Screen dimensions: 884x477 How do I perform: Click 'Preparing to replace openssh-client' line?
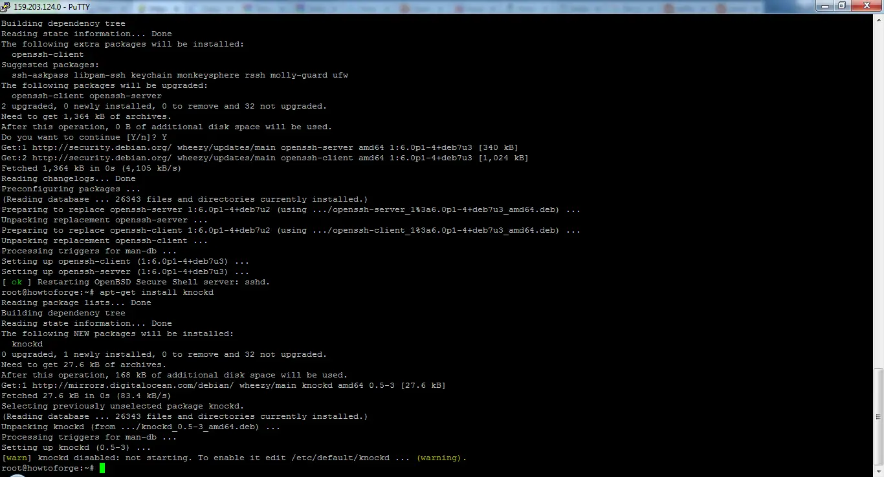coord(291,230)
